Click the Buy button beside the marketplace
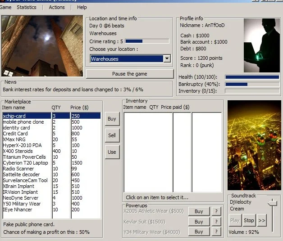283x241 pixels. (112, 119)
